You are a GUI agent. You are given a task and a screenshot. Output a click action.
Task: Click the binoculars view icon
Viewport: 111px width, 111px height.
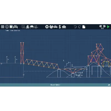point(32,27)
